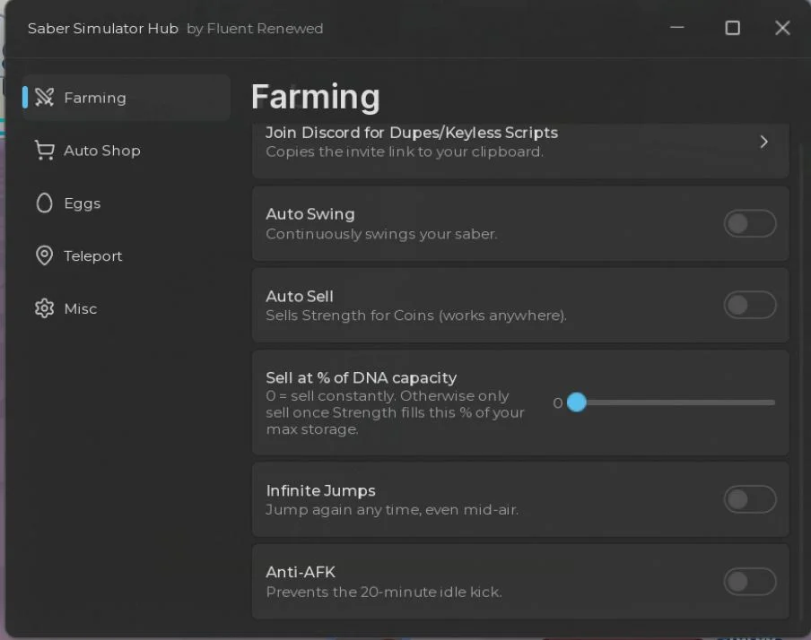
Task: Go to the Teleport section
Action: pyautogui.click(x=93, y=255)
